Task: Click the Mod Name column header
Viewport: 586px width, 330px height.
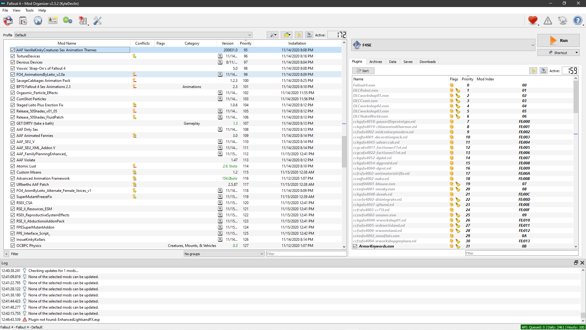Action: pyautogui.click(x=67, y=43)
